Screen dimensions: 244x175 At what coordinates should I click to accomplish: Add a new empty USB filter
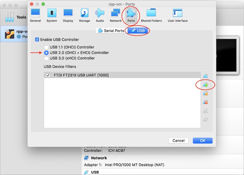click(206, 76)
